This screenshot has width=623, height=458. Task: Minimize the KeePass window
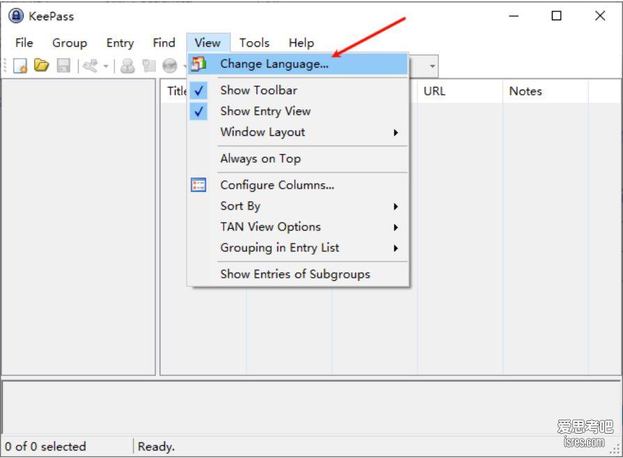(514, 16)
